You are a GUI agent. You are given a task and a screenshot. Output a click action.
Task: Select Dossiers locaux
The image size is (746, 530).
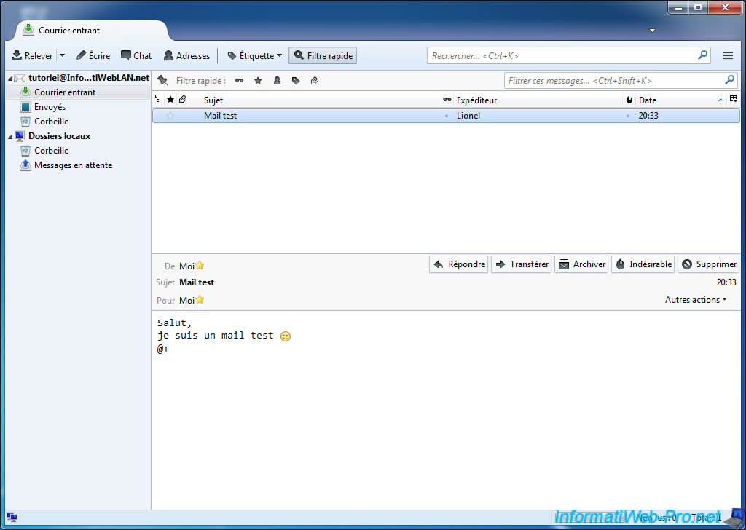click(59, 136)
